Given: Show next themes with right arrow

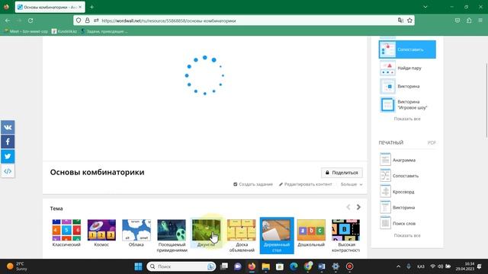Looking at the screenshot, I should tap(358, 207).
